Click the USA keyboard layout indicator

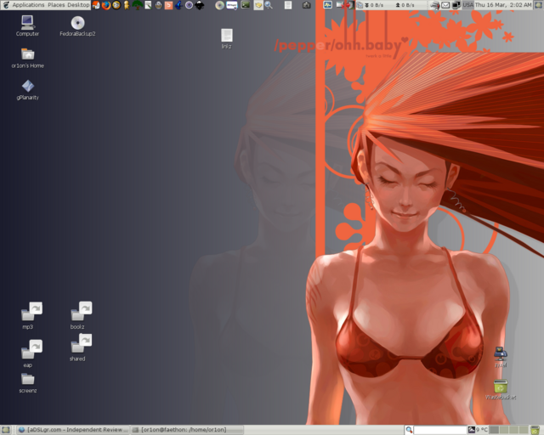tap(467, 5)
